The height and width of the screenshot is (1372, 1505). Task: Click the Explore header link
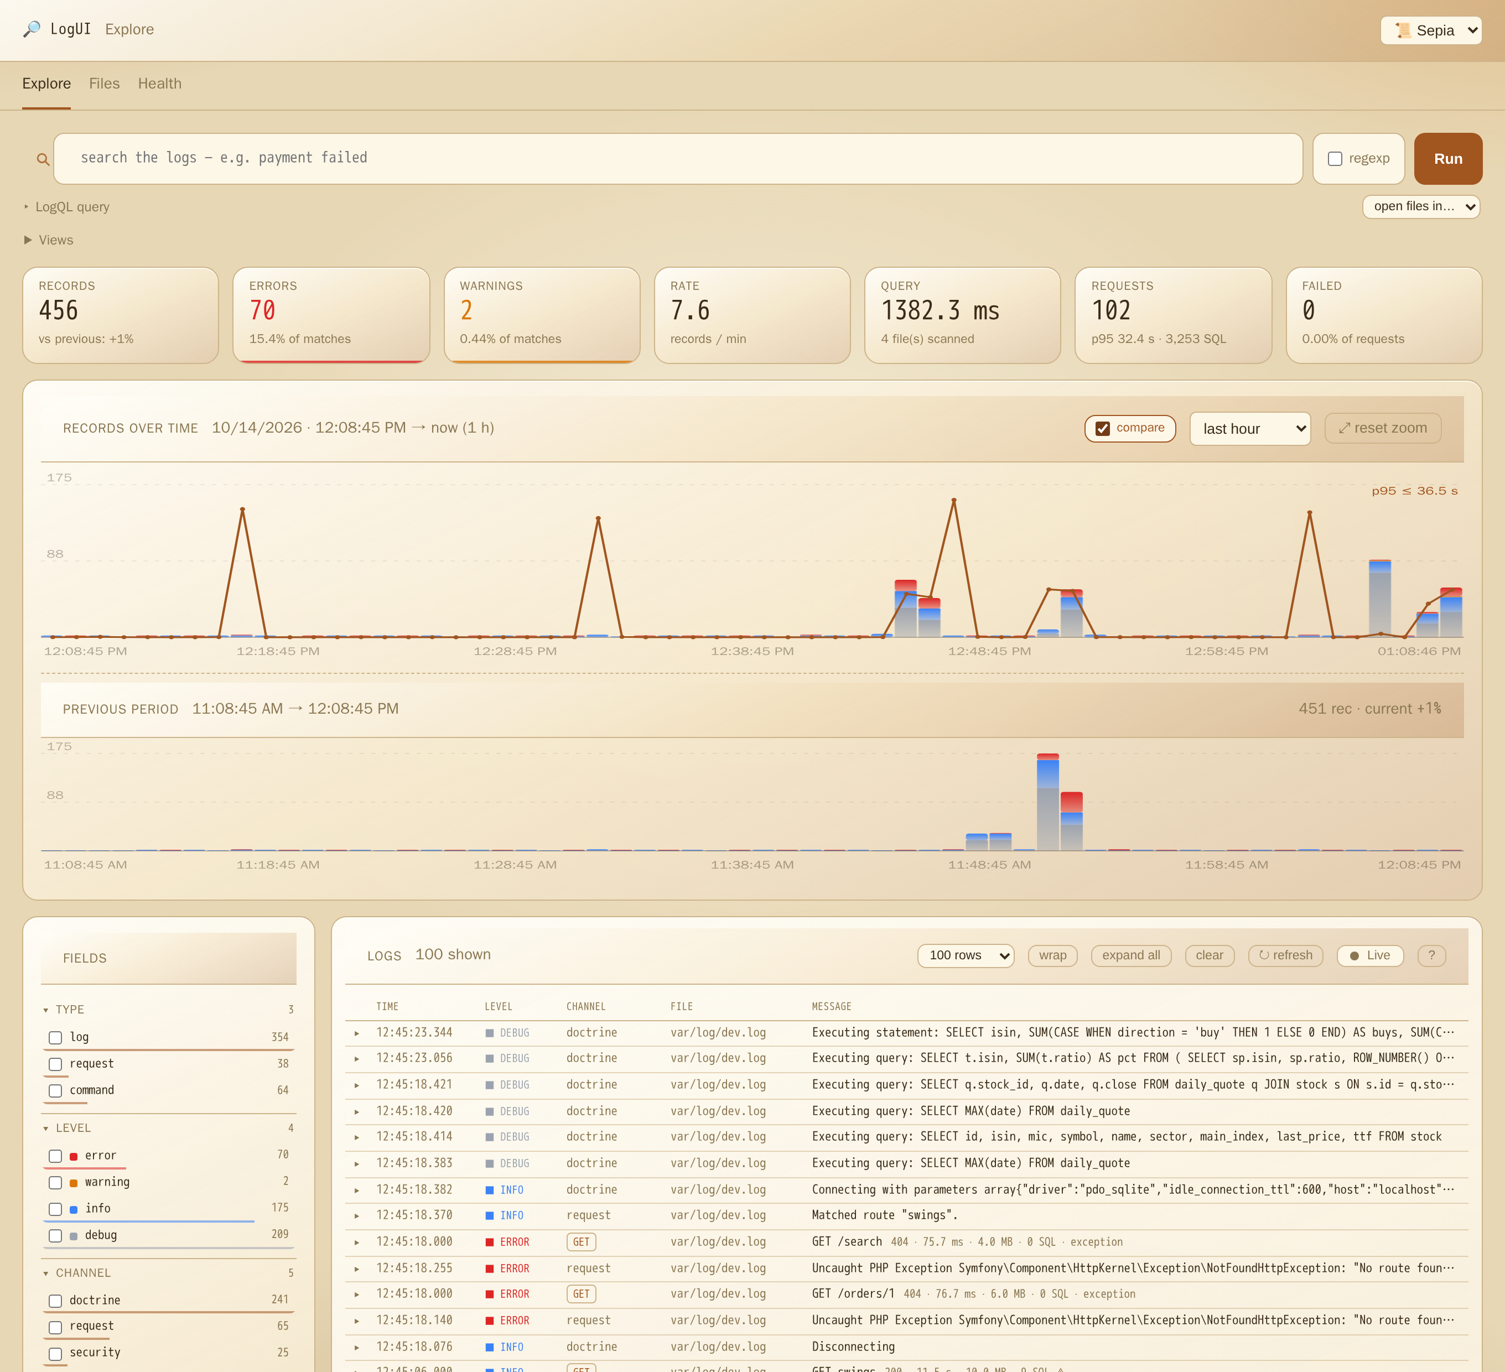129,29
